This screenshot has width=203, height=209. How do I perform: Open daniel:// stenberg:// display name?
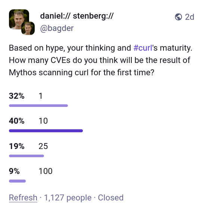pos(77,16)
